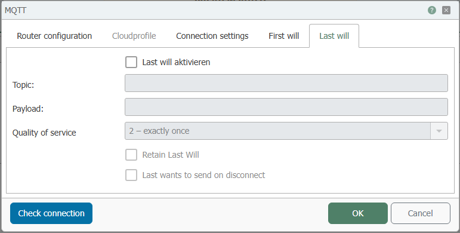Expand the Quality of service dropdown arrow
Viewport: 460px width, 233px height.
(439, 131)
